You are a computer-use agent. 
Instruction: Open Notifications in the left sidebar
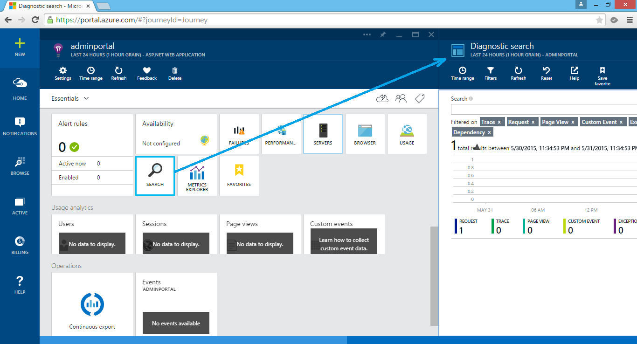[x=20, y=126]
